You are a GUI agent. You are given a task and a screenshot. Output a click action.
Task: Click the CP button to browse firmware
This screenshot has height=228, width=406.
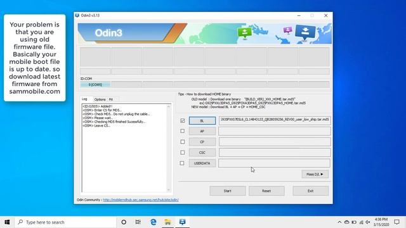pyautogui.click(x=202, y=142)
